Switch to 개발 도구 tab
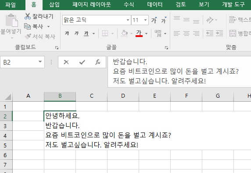 (233, 4)
